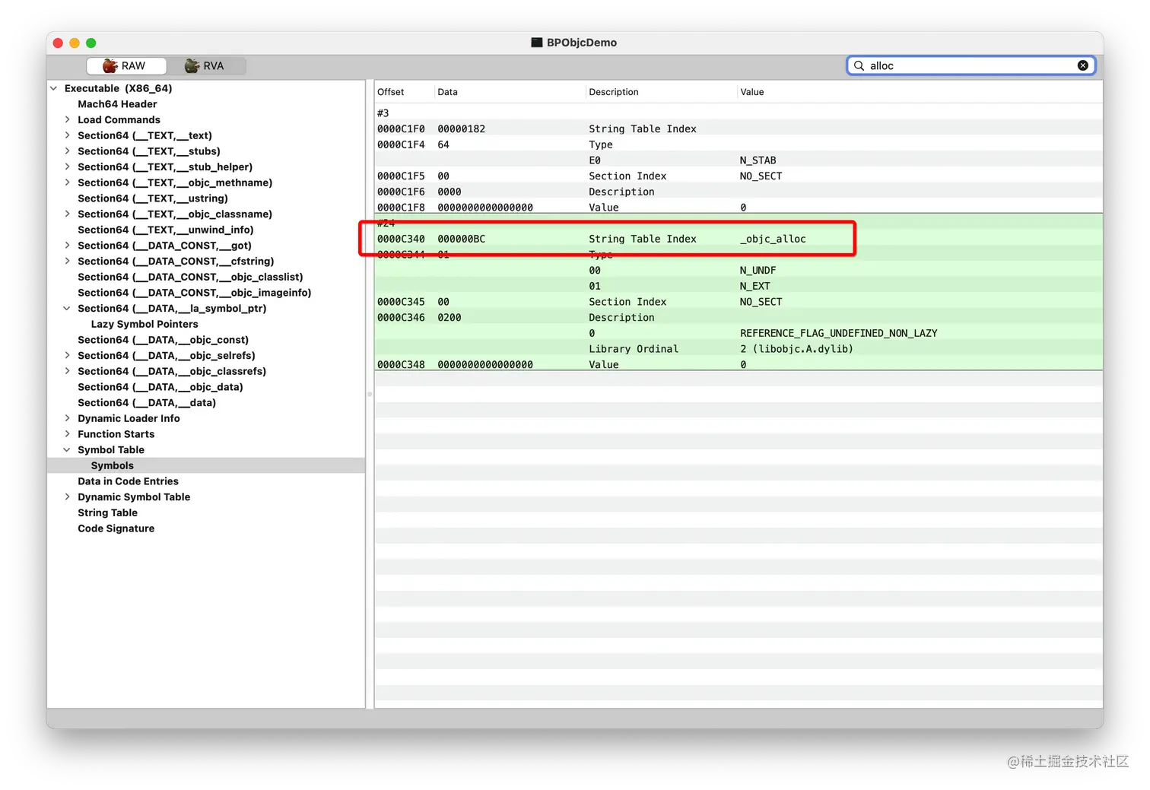The width and height of the screenshot is (1150, 790).
Task: Expand Section64 (__DATA_CONST,__got)
Action: point(67,246)
